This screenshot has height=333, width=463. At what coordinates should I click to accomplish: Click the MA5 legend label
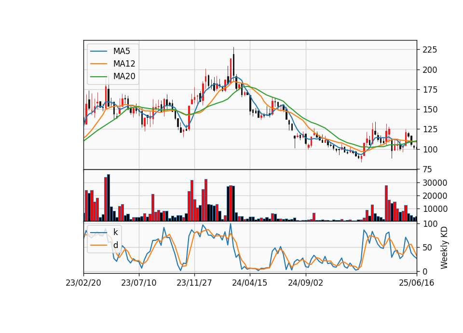click(122, 51)
